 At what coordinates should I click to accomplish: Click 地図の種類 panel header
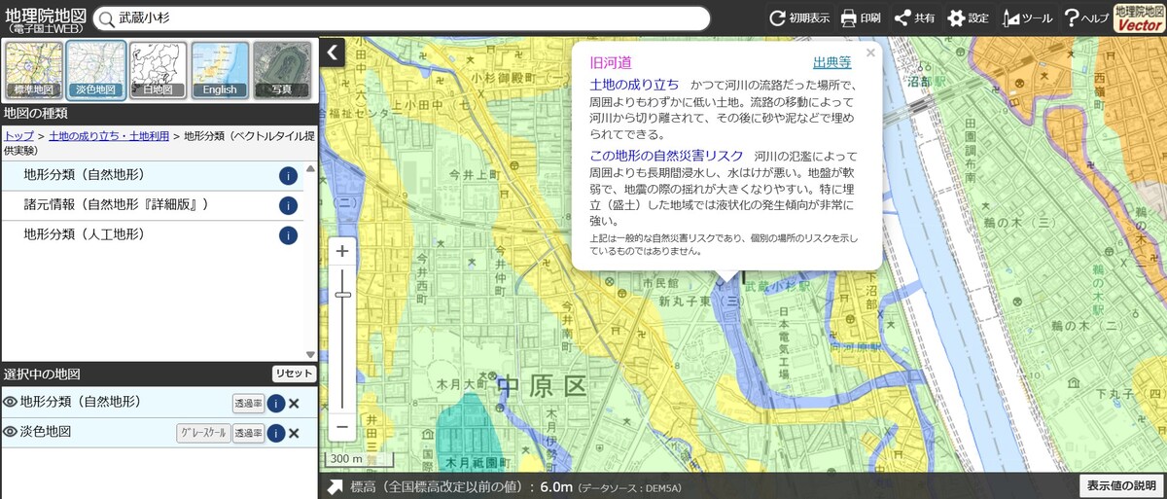[36, 114]
